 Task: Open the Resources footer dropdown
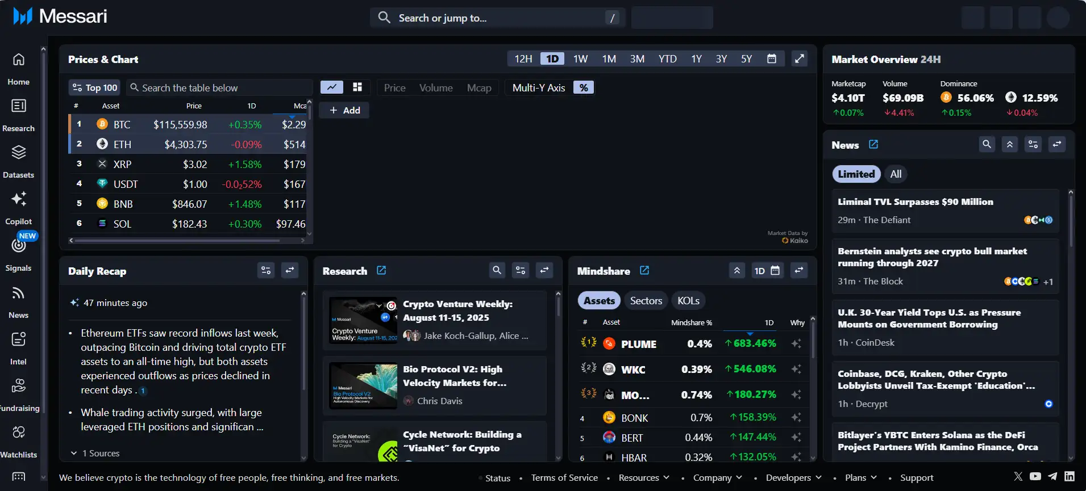click(644, 478)
